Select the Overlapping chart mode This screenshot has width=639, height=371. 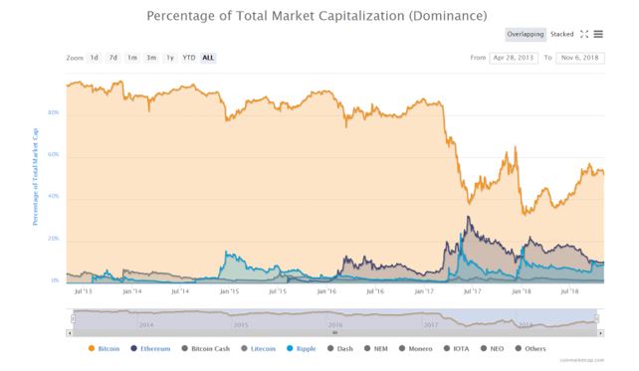coord(526,34)
